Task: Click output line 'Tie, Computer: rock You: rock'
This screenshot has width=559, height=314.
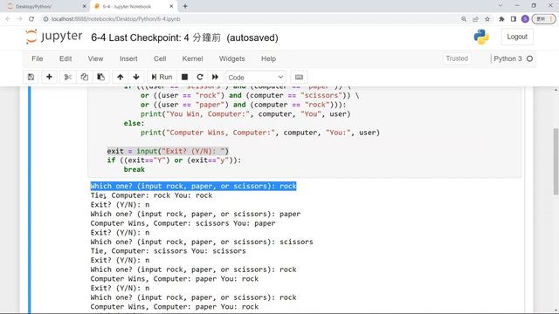Action: click(x=151, y=195)
